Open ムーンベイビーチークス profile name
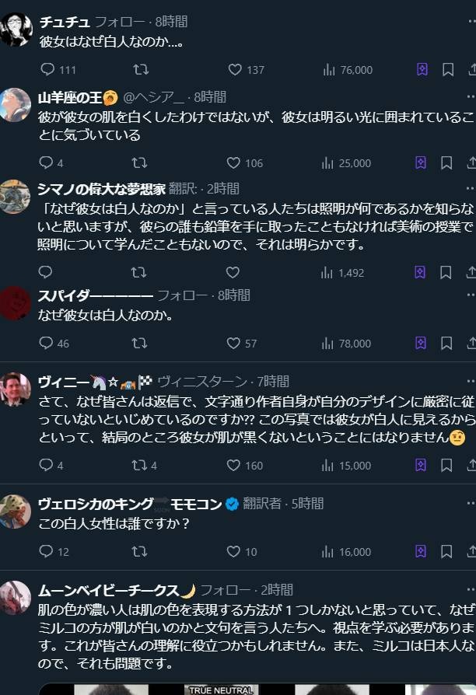The height and width of the screenshot is (695, 476). 108,590
